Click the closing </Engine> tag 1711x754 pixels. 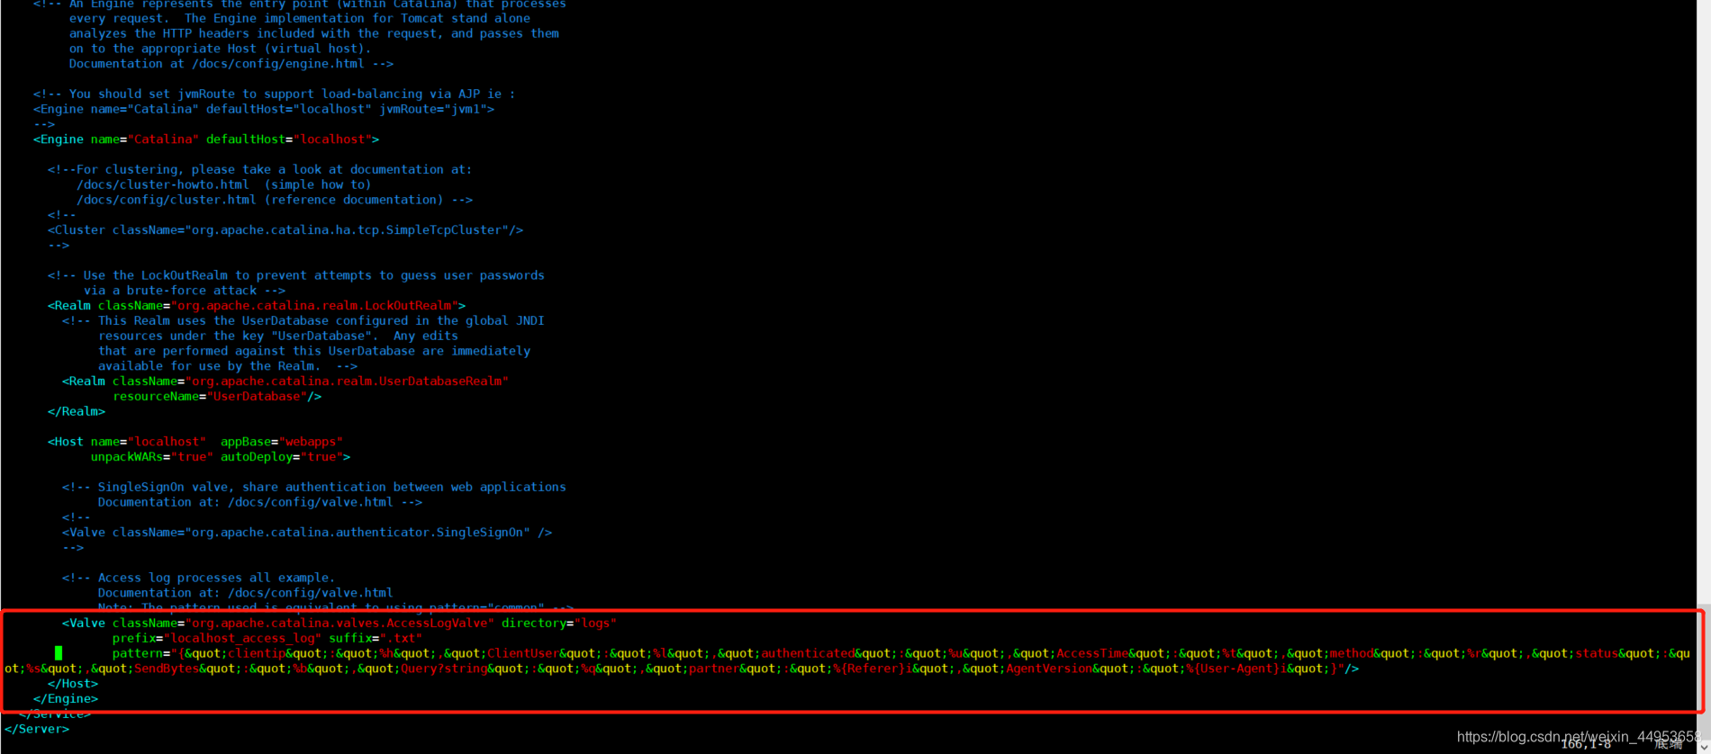(x=66, y=699)
